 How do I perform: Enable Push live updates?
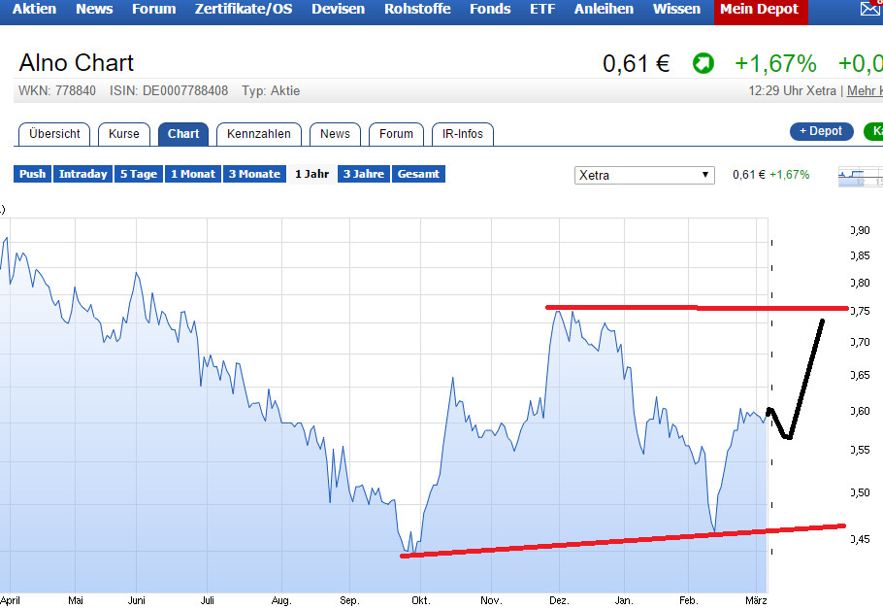pyautogui.click(x=31, y=174)
